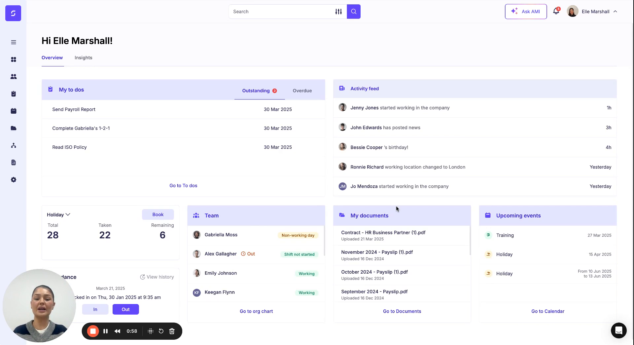The height and width of the screenshot is (345, 634).
Task: Collapse the sidebar with the hamburger menu
Action: click(13, 42)
